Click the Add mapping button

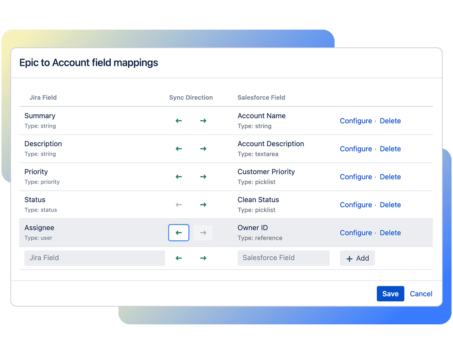tap(357, 258)
